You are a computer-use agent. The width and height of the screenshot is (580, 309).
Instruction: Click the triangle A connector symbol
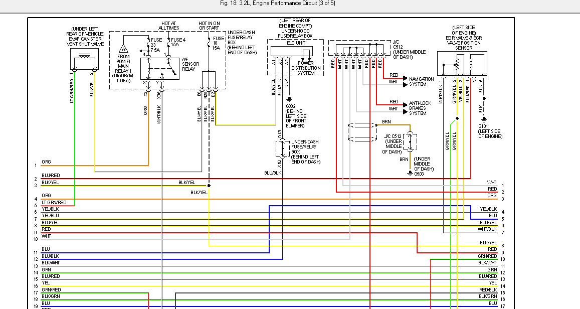click(x=123, y=49)
